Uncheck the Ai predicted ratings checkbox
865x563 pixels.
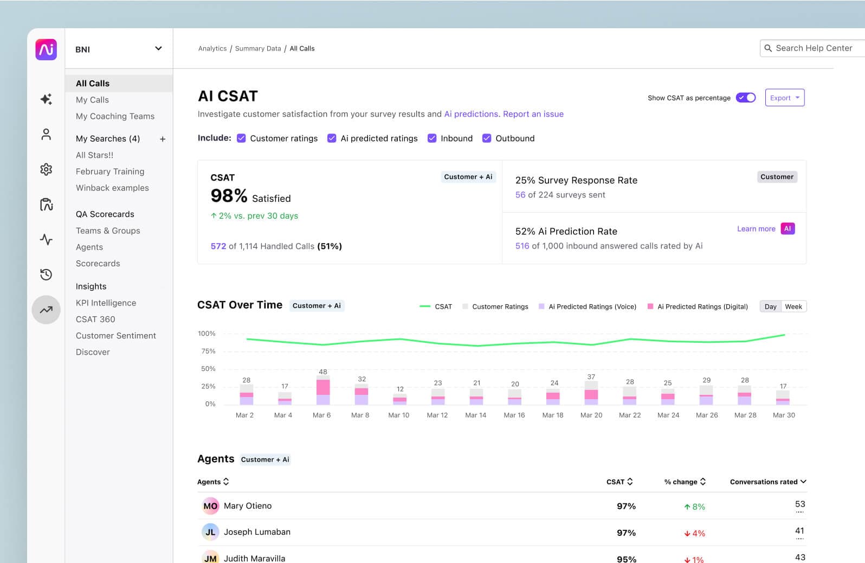tap(332, 138)
